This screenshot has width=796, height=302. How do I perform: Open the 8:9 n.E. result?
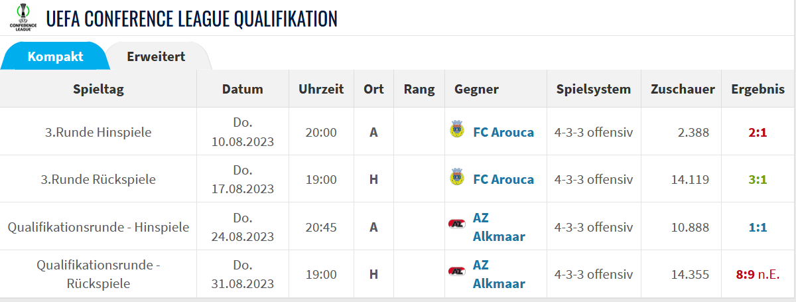[x=757, y=274]
